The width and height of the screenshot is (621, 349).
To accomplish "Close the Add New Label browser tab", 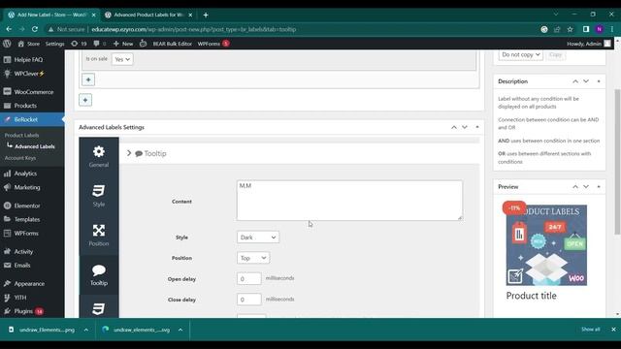I will point(94,16).
